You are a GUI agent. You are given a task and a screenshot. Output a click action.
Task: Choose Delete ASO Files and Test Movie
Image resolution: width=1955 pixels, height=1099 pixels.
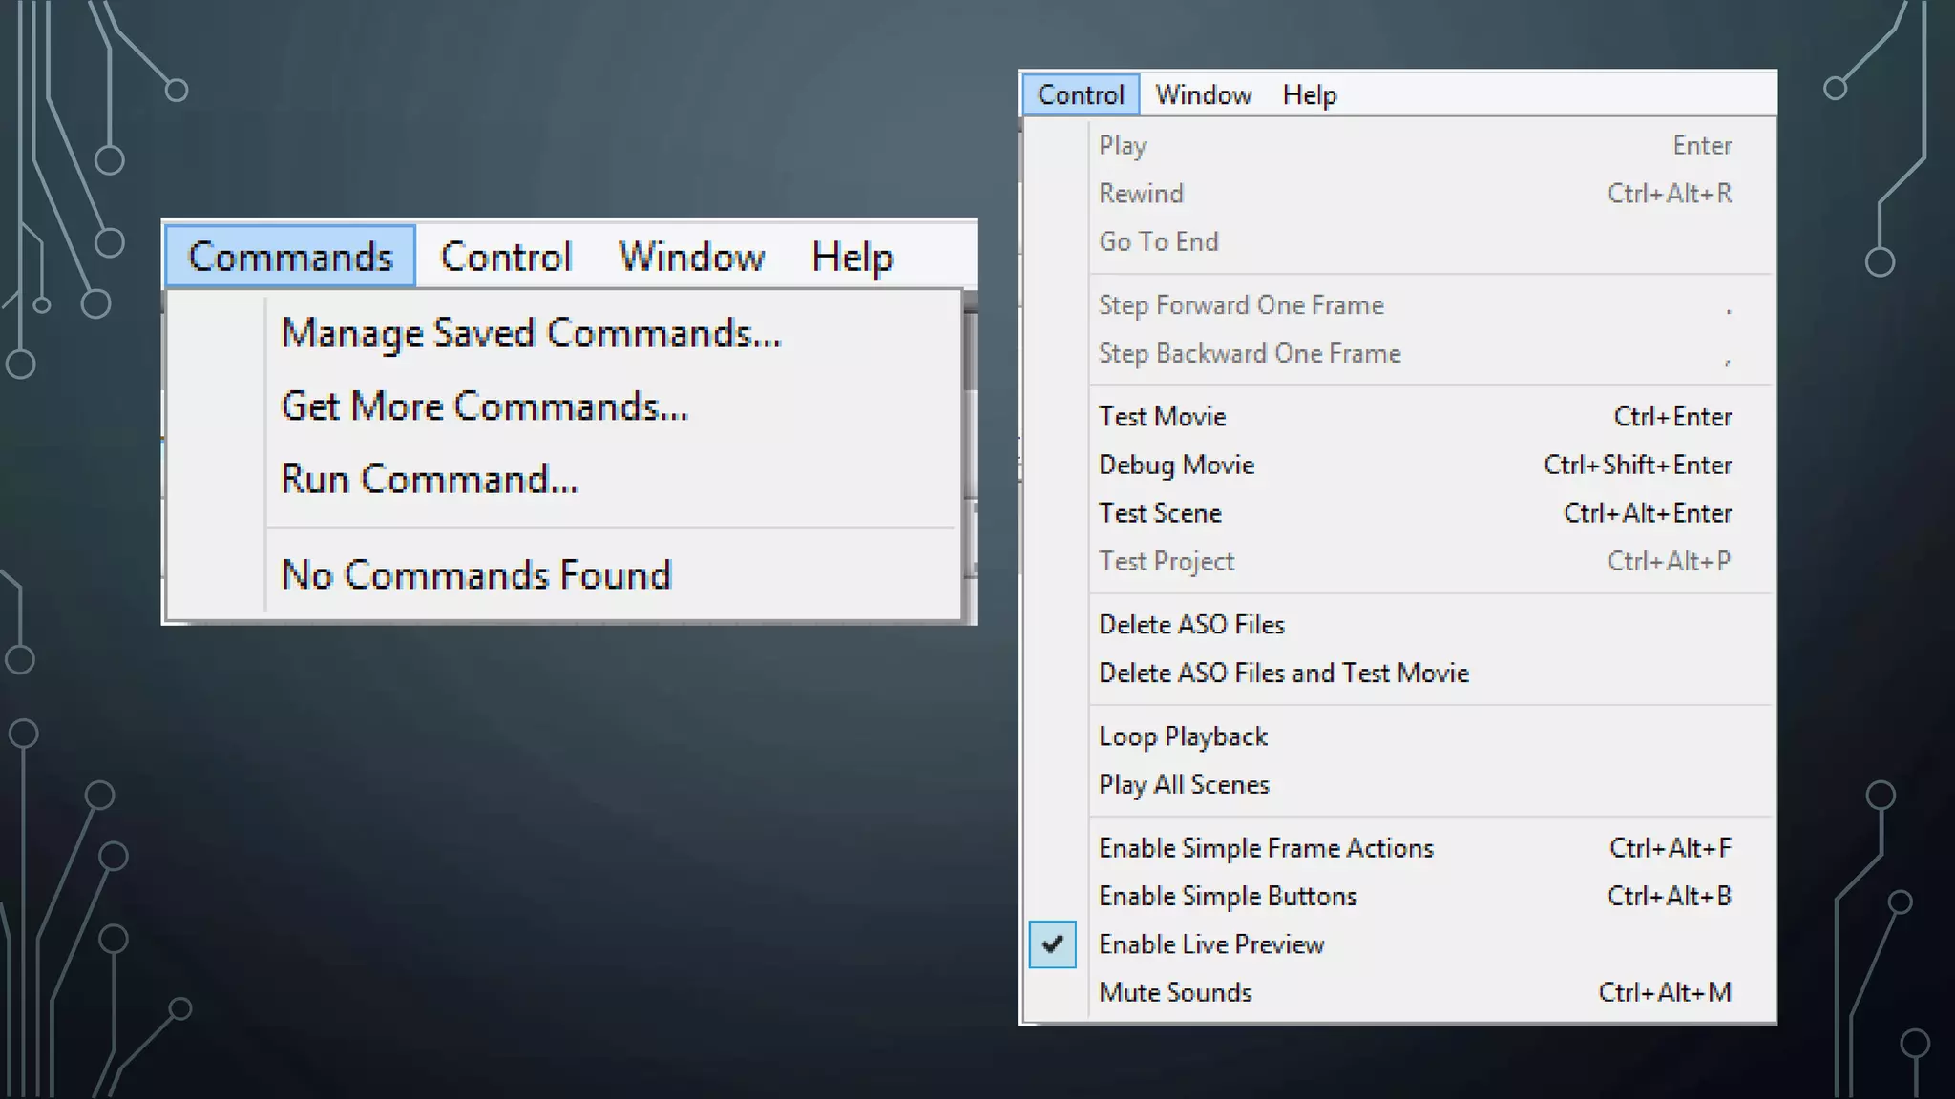1283,673
